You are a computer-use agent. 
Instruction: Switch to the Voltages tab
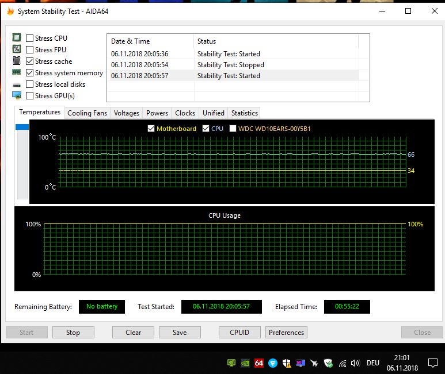tap(127, 113)
